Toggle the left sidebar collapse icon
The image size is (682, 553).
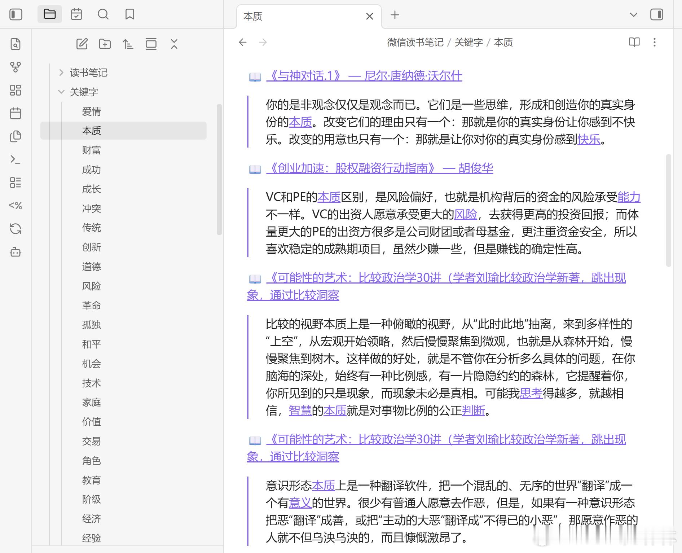click(16, 14)
